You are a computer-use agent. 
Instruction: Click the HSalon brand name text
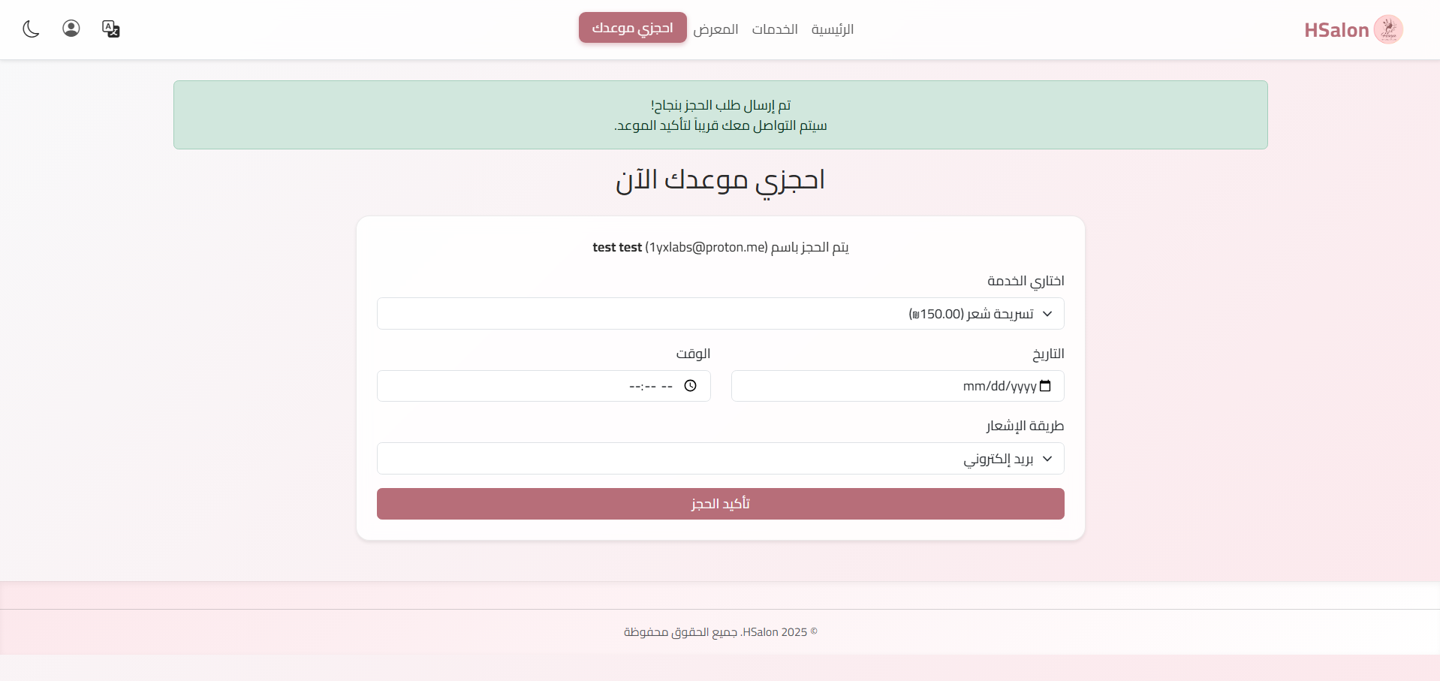[x=1336, y=29]
